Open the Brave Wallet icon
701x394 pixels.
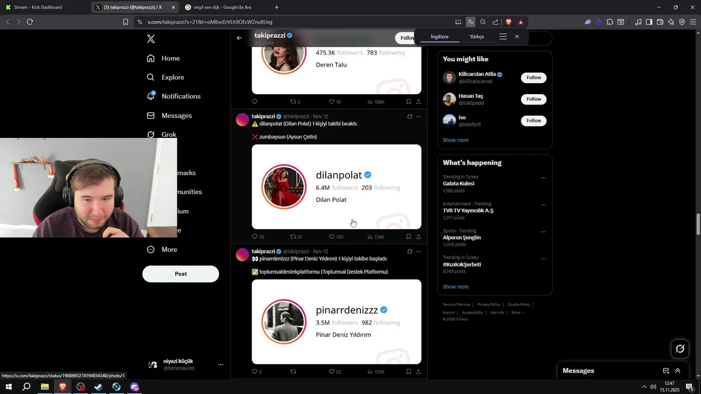point(660,22)
